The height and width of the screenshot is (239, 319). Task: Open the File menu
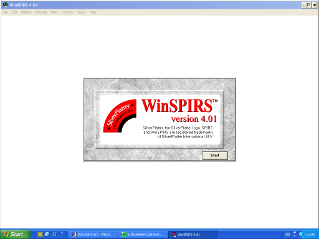6,12
